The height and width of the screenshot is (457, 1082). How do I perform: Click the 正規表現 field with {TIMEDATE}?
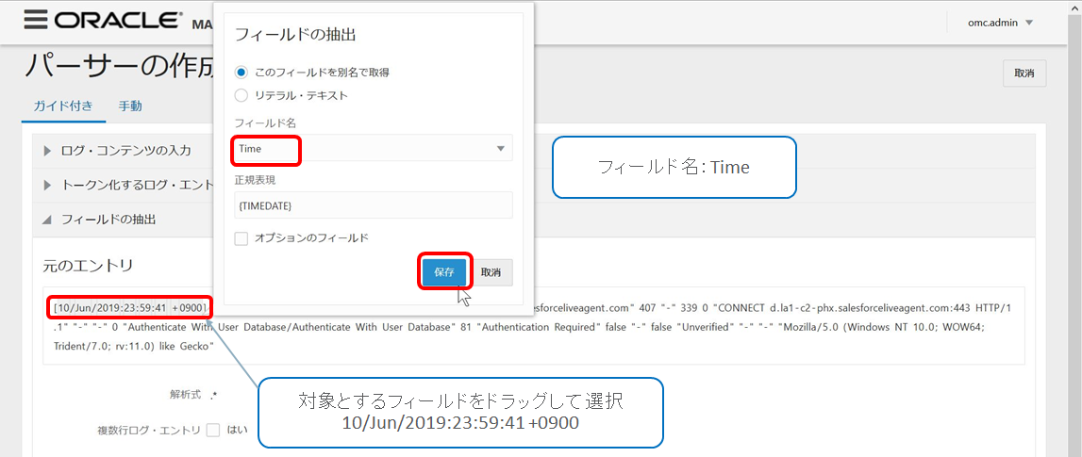pos(374,204)
